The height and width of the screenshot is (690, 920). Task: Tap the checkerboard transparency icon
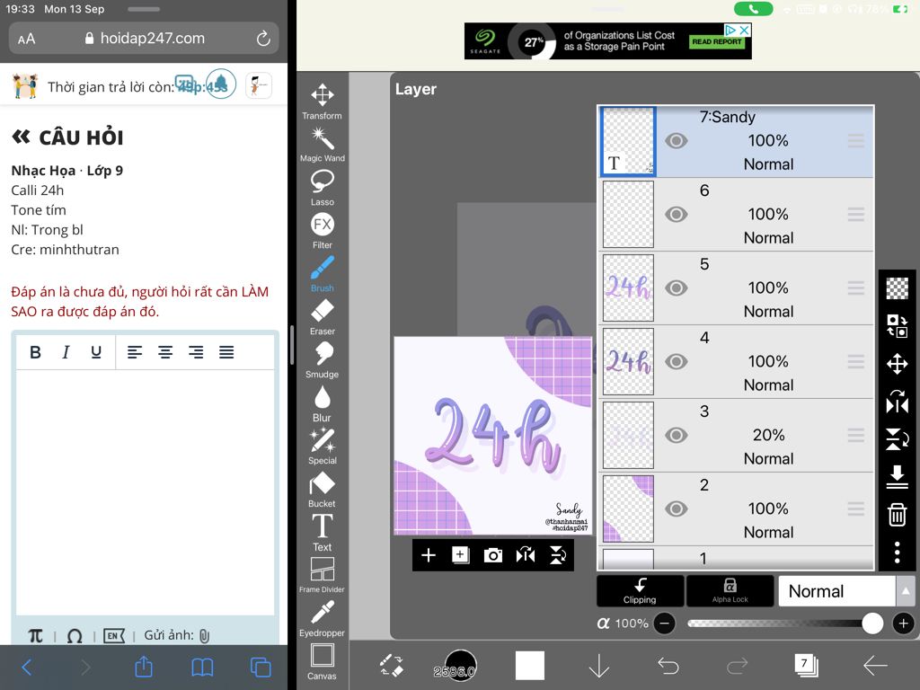(x=898, y=288)
